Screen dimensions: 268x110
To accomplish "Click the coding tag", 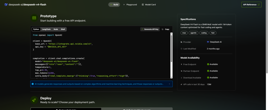I will click(204, 33).
